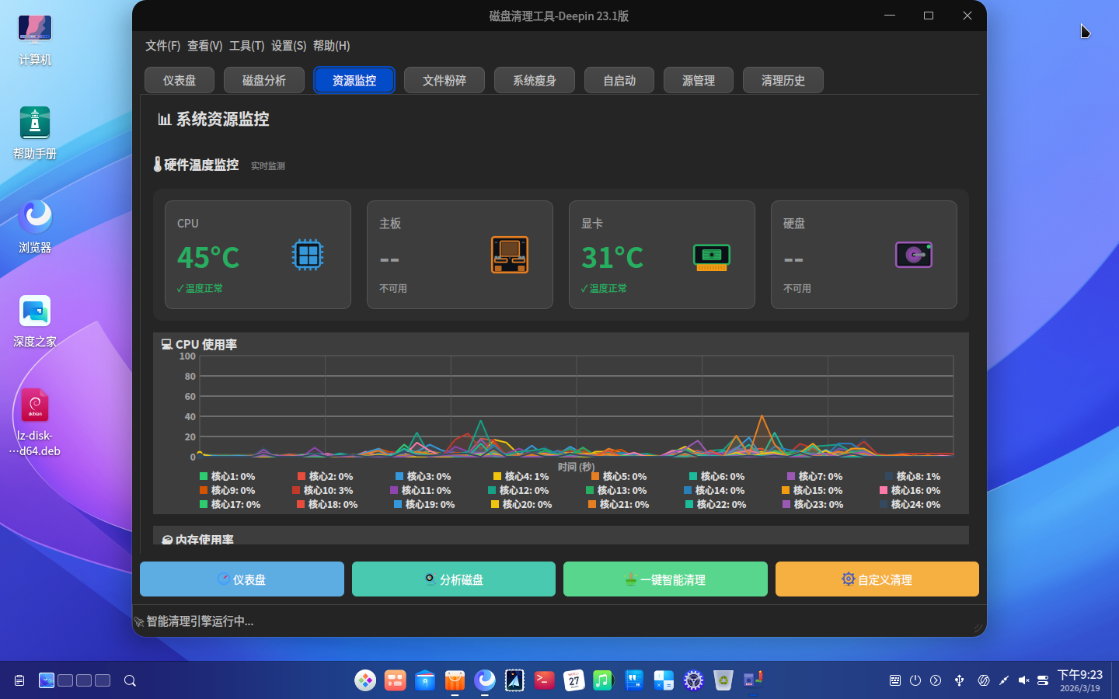The image size is (1119, 699).
Task: Open the taskbar search icon
Action: click(131, 680)
